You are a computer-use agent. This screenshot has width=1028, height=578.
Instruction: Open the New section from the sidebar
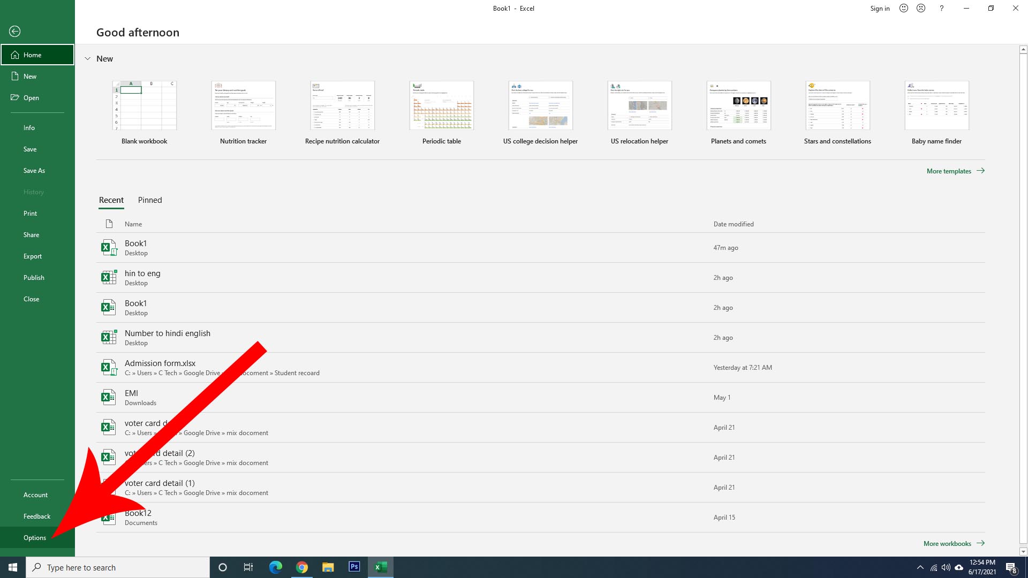(30, 75)
